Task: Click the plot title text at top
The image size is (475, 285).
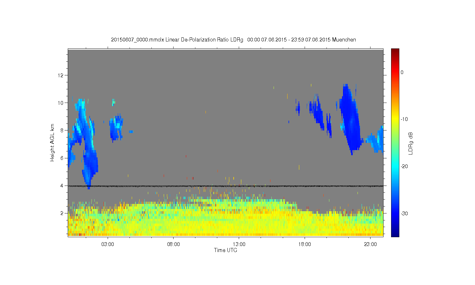Action: (x=233, y=40)
